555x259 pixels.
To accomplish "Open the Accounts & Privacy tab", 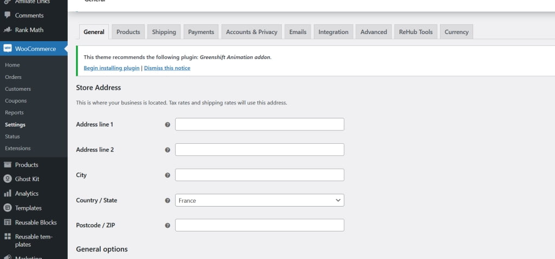I will point(251,32).
